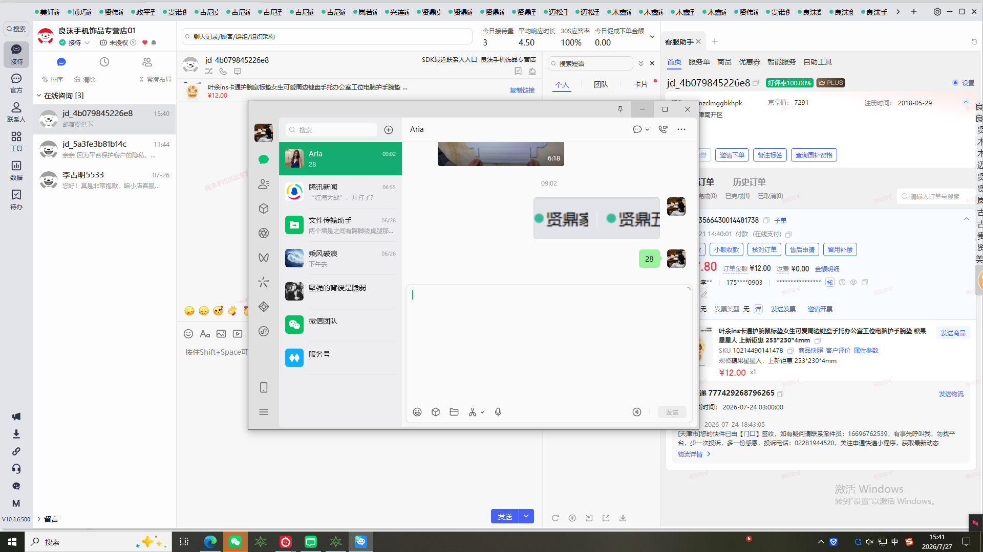Viewport: 983px width, 552px height.
Task: Expand the reception statistics chevron
Action: tap(652, 37)
